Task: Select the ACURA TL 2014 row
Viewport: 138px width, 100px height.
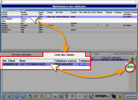Action: [69, 17]
